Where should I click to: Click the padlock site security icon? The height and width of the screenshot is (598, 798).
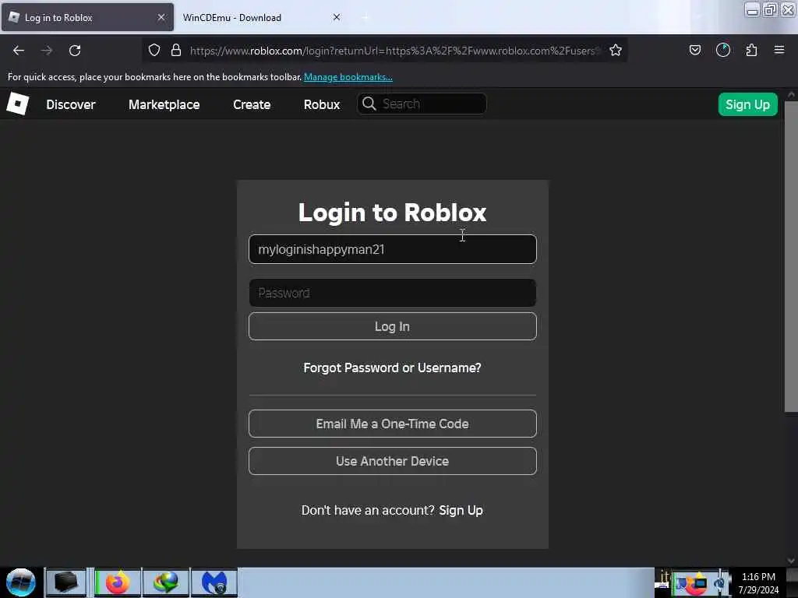176,51
